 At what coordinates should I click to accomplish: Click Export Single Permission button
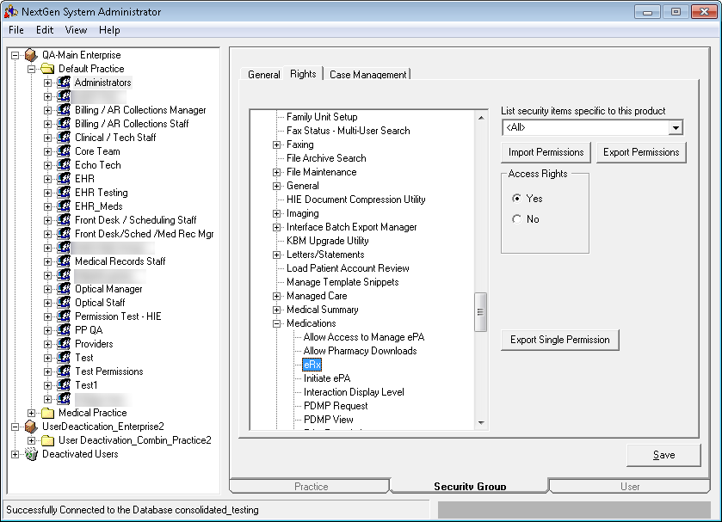(x=559, y=340)
